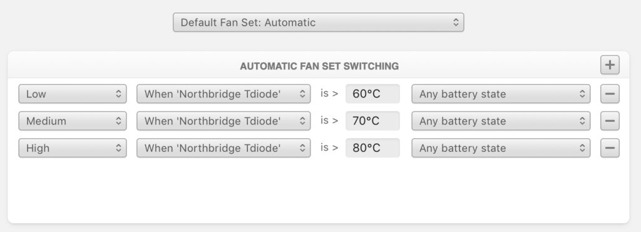This screenshot has height=232, width=641.
Task: Remove the Medium fan set rule
Action: click(610, 121)
